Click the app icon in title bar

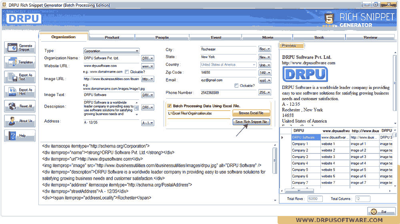[x=4, y=5]
